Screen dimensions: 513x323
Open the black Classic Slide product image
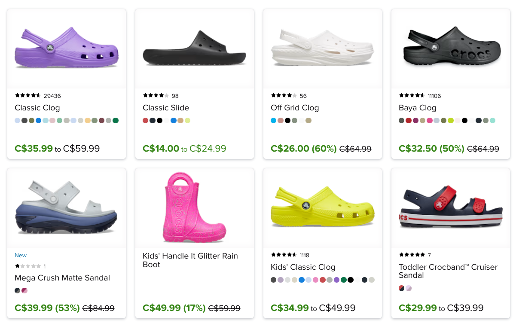(194, 48)
